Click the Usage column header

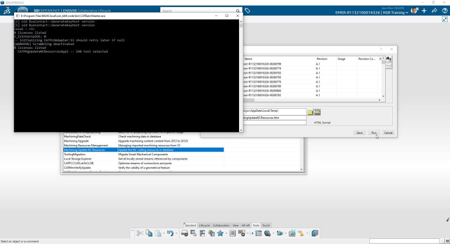click(x=346, y=59)
